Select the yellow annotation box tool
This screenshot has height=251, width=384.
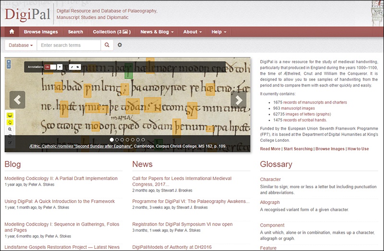pyautogui.click(x=10, y=115)
